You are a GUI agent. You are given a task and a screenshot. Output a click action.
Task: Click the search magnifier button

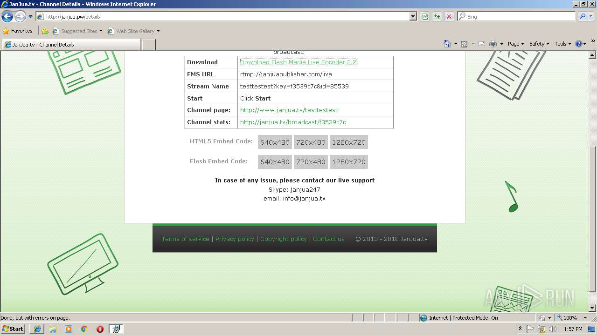point(583,16)
